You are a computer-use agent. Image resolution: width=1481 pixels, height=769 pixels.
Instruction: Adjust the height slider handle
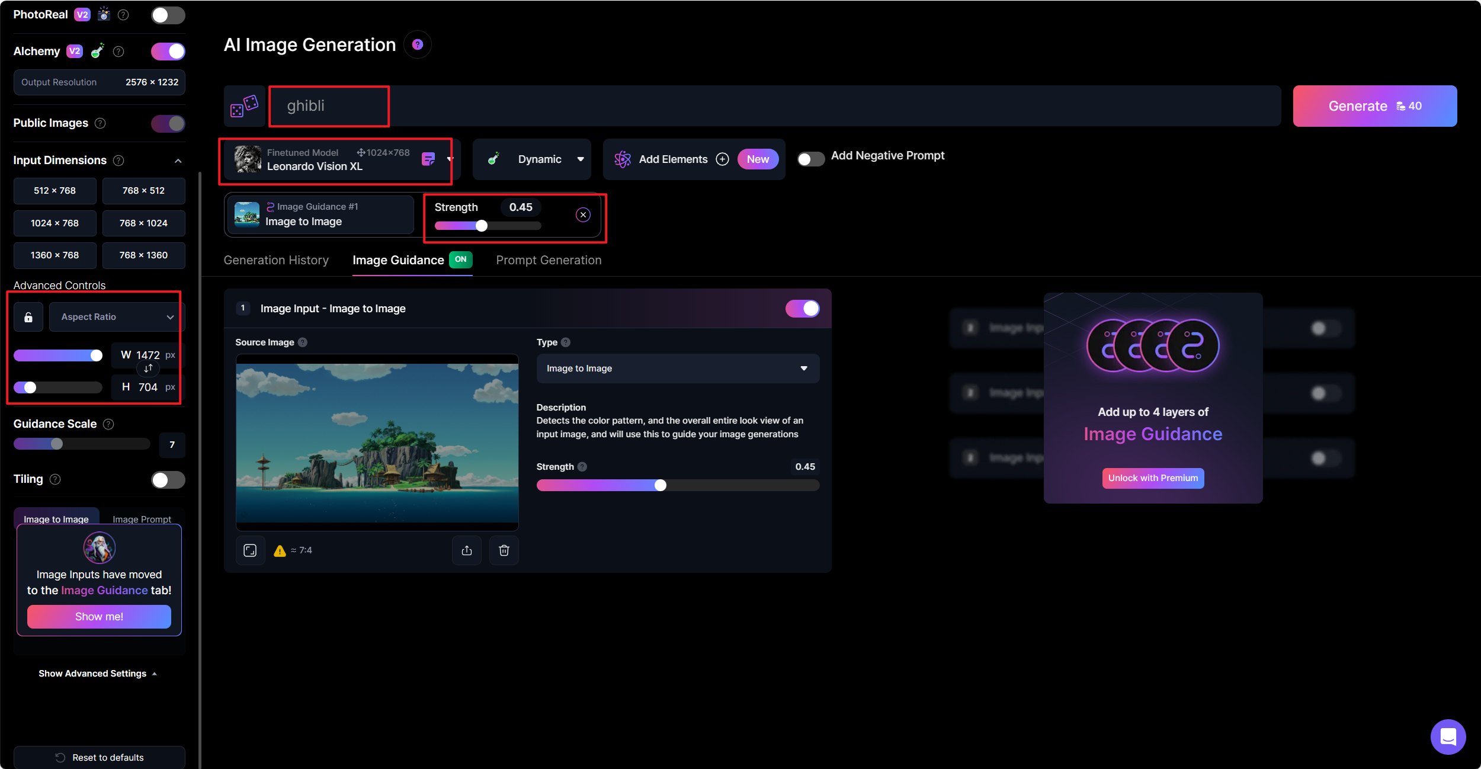pos(30,387)
